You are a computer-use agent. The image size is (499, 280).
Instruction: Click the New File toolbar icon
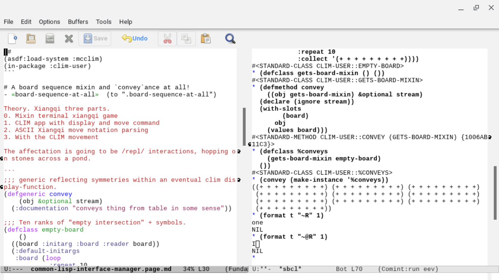(x=12, y=38)
